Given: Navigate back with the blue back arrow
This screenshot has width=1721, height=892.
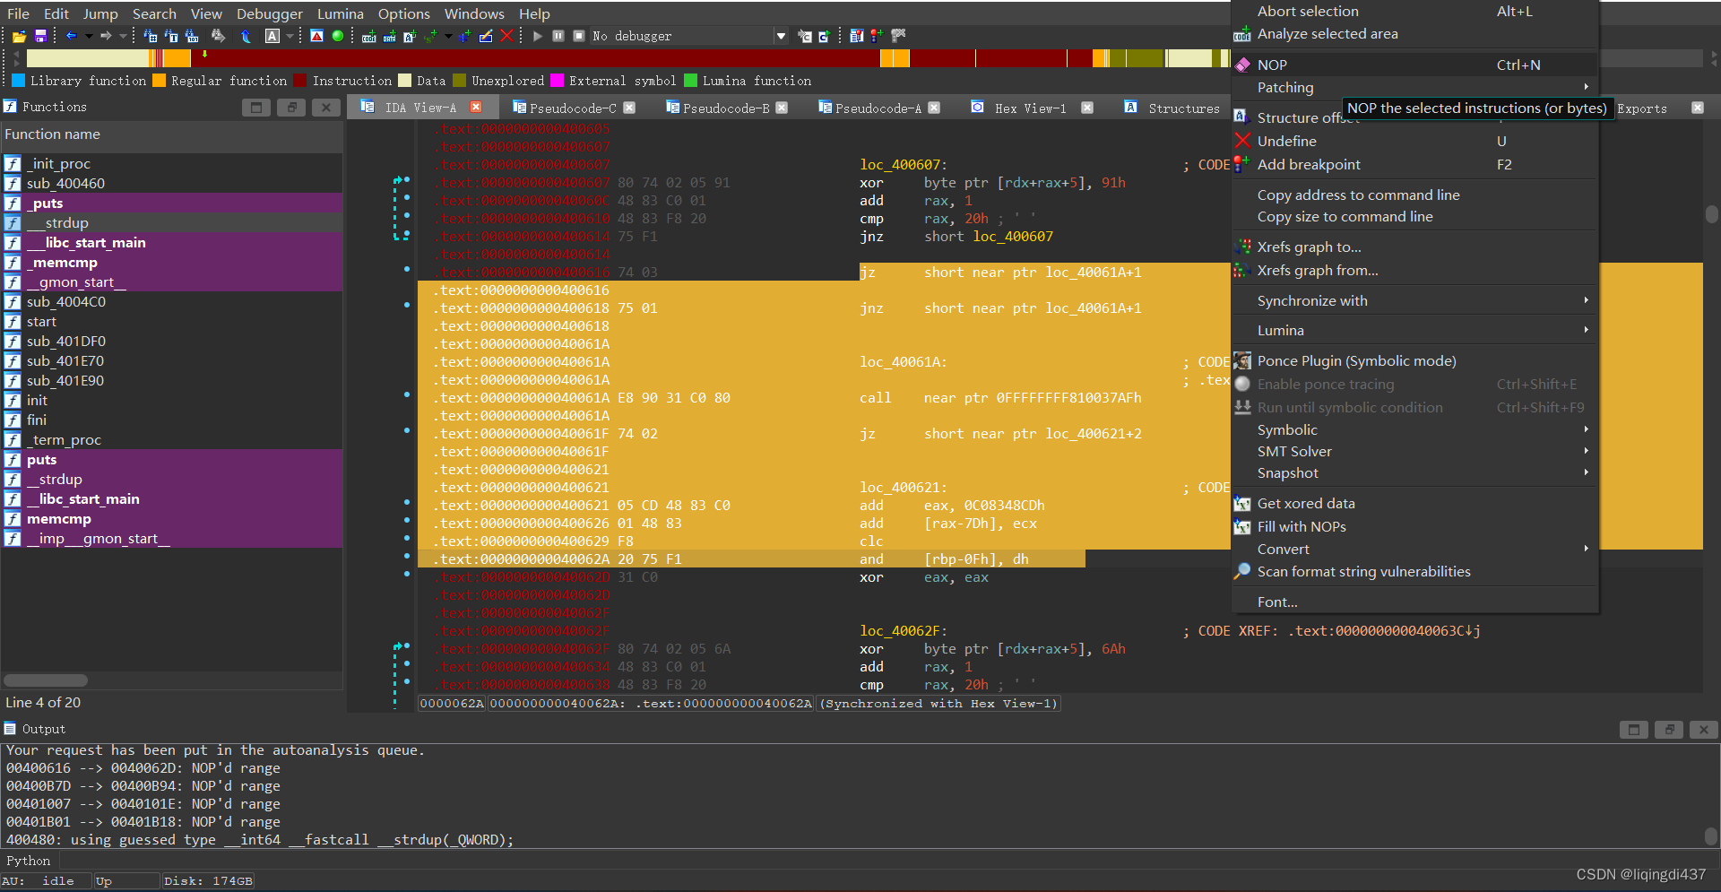Looking at the screenshot, I should click(x=71, y=36).
